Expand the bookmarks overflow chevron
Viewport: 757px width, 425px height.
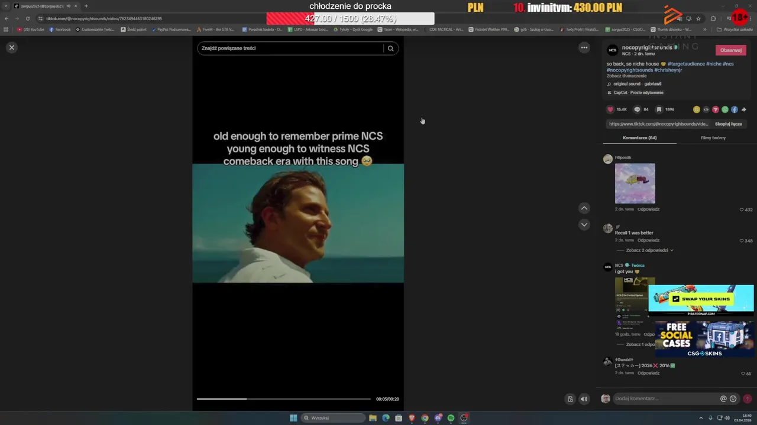coord(704,29)
